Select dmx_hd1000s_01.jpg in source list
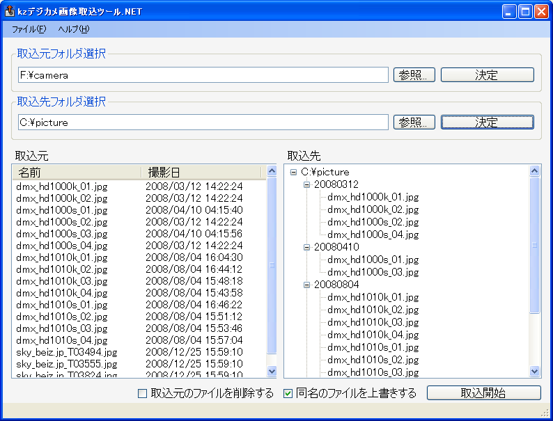 coord(62,210)
